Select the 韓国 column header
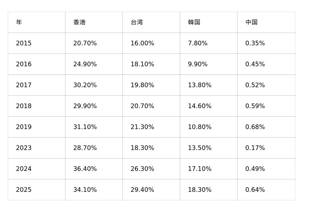Image resolution: width=310 pixels, height=212 pixels. pyautogui.click(x=208, y=22)
